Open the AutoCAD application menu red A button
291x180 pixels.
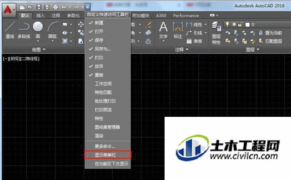tap(9, 10)
